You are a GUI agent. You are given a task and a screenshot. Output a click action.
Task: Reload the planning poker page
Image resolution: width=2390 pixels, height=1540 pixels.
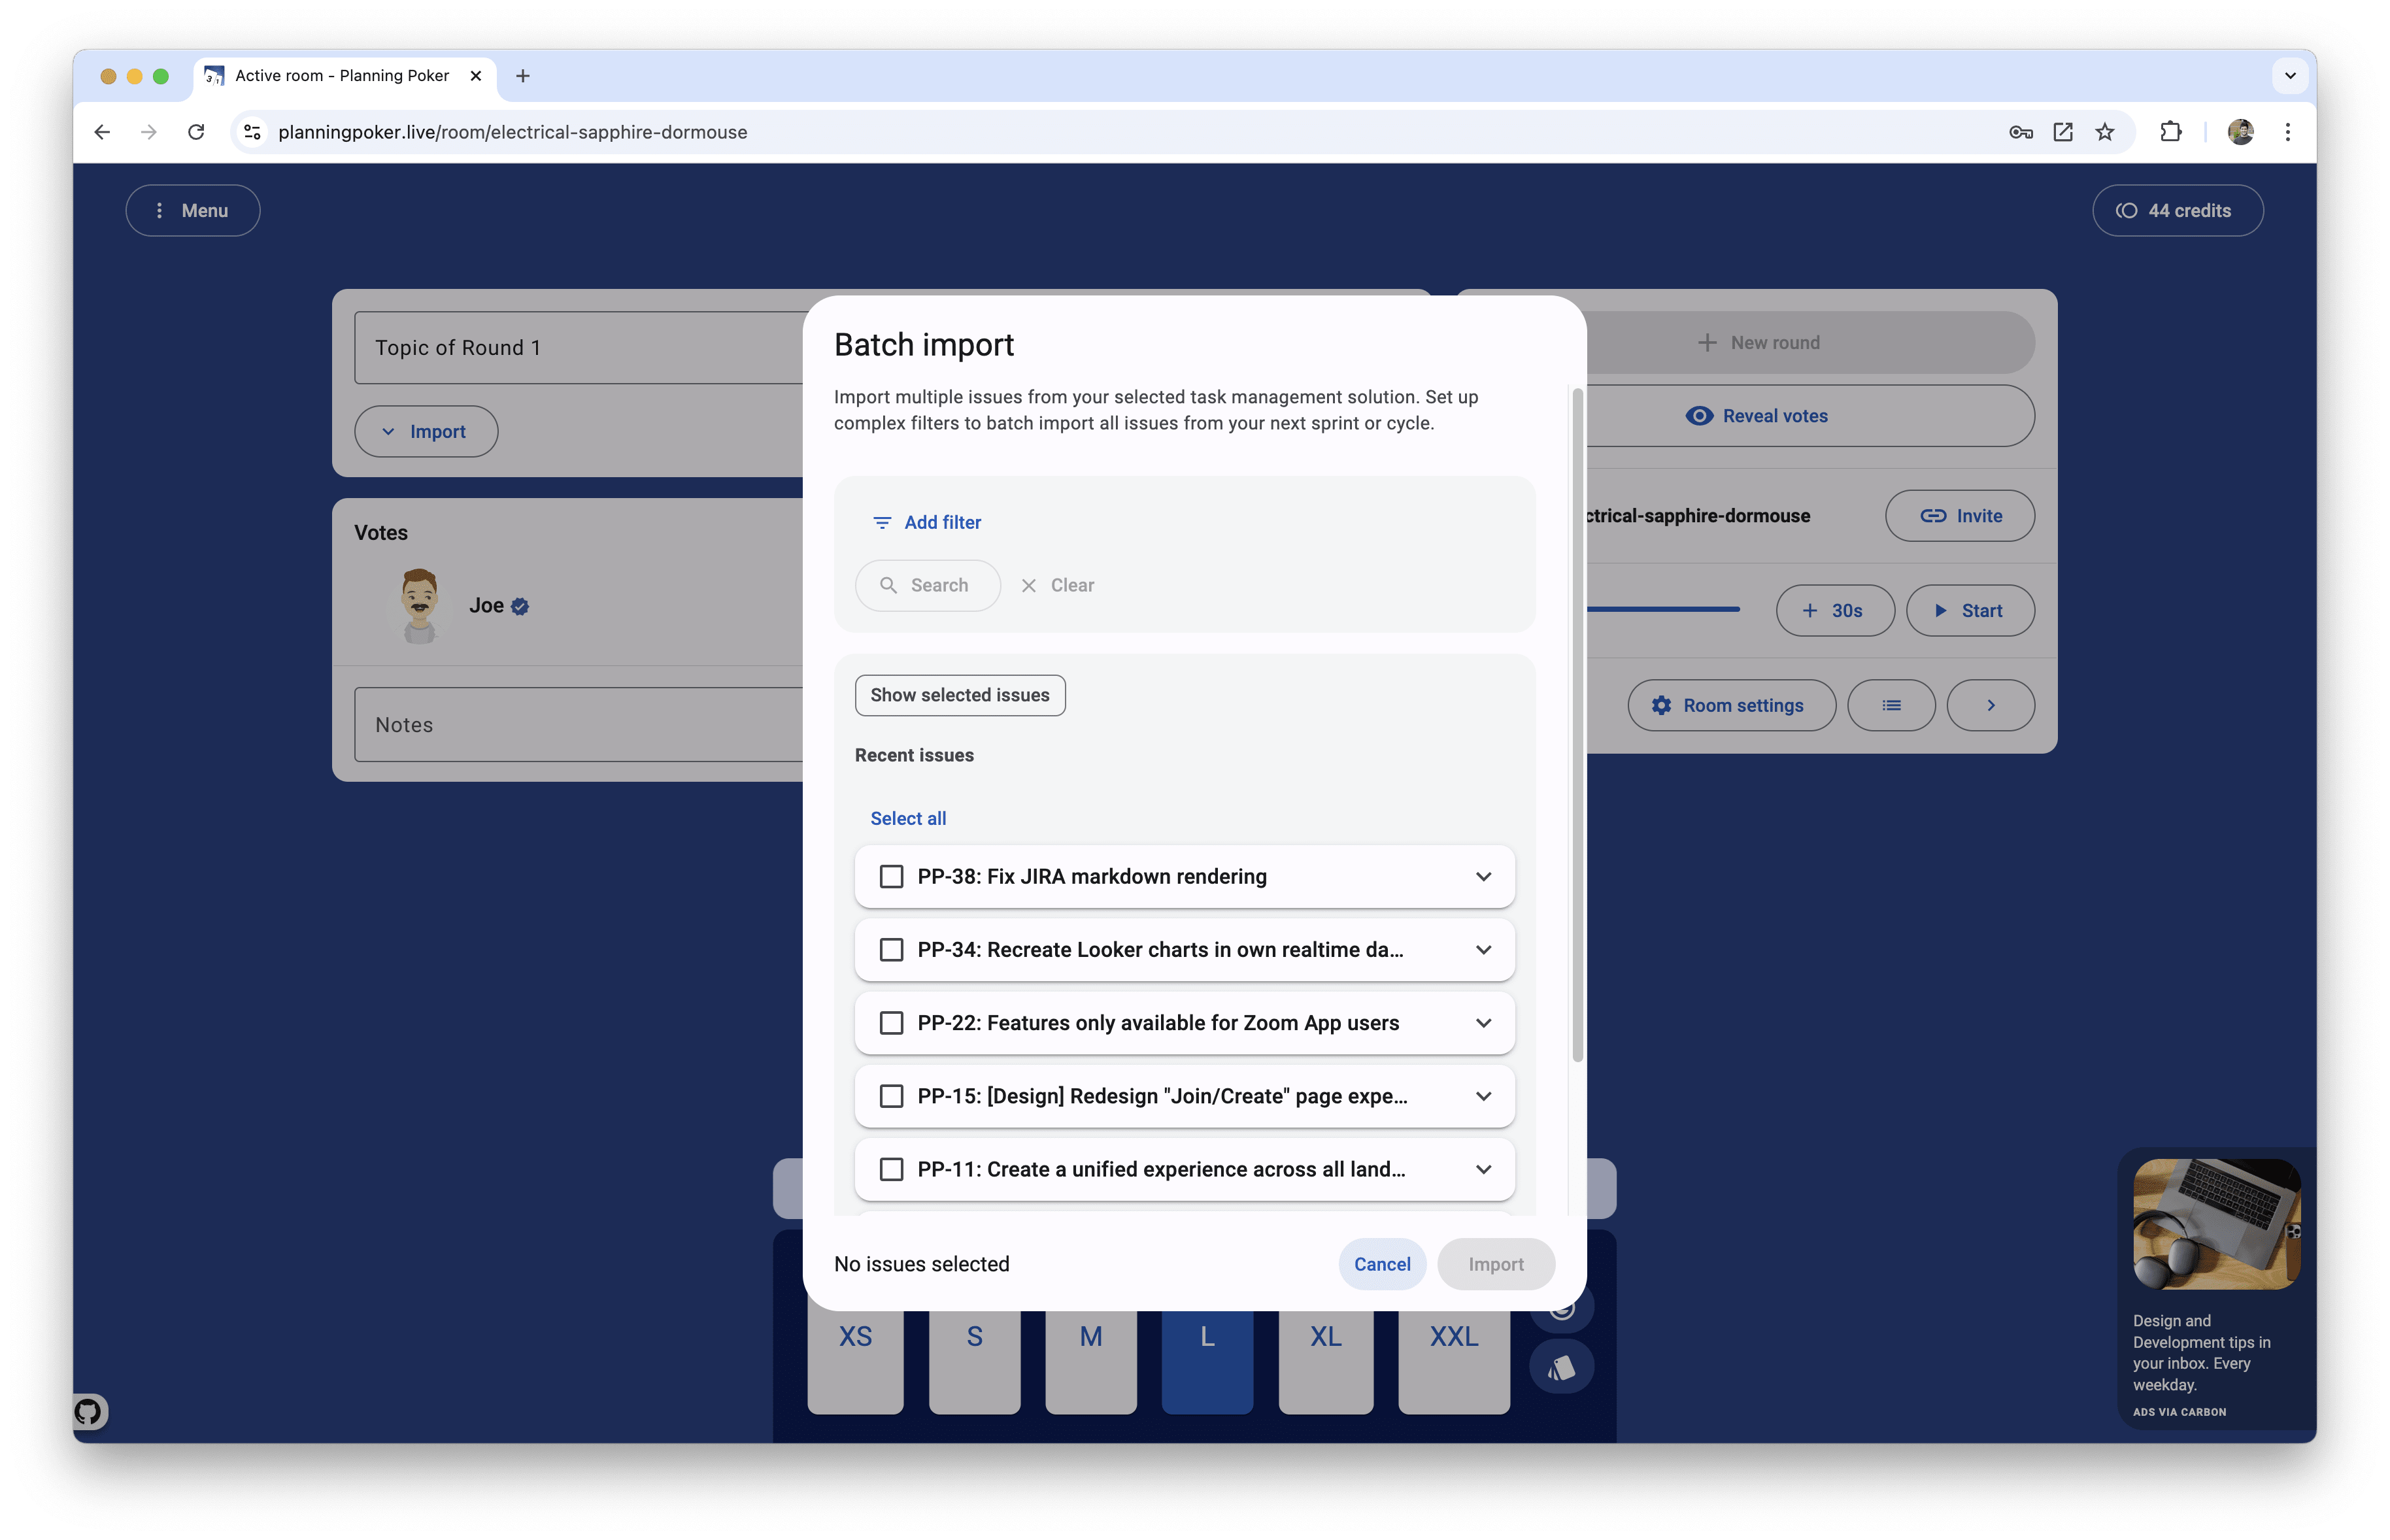pos(196,132)
